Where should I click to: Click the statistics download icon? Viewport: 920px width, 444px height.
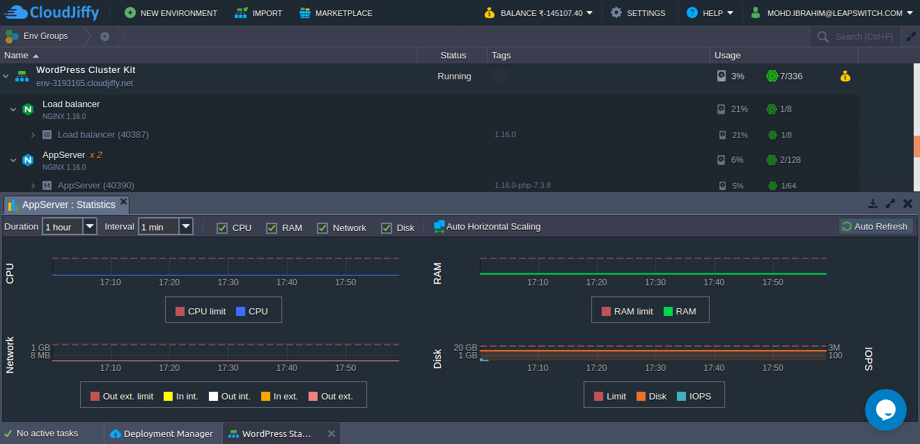coord(873,204)
